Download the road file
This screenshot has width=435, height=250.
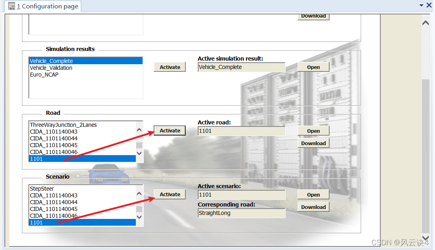tap(313, 143)
